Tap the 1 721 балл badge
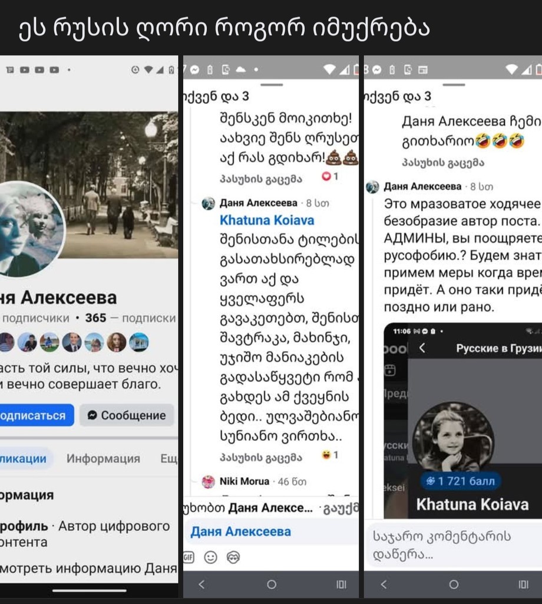542x604 pixels. point(461,481)
